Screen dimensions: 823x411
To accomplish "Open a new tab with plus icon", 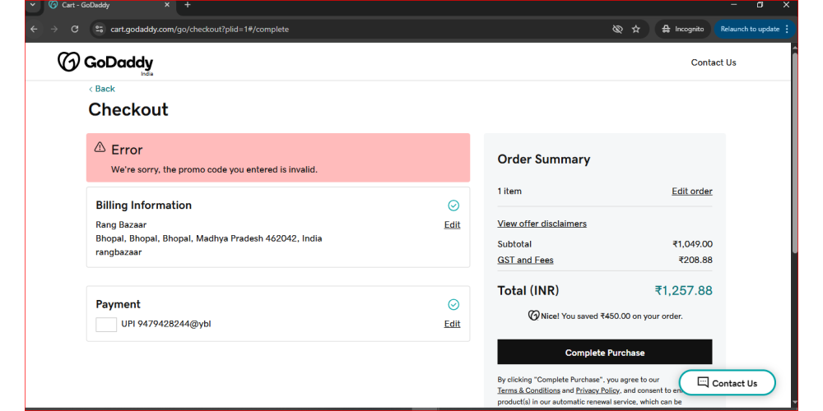I will point(188,5).
